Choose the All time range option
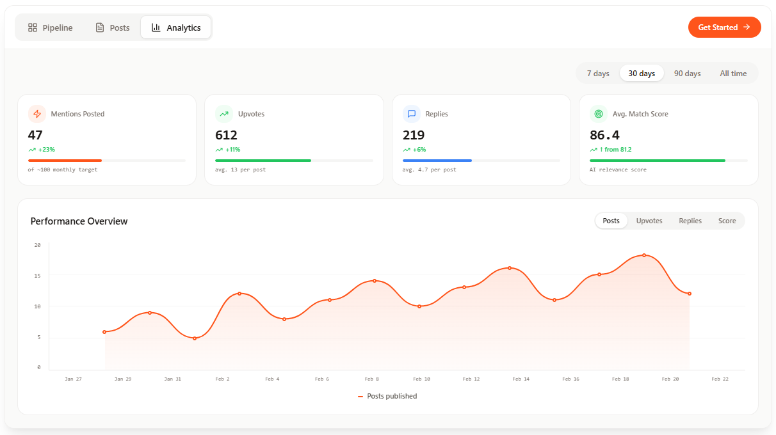776x435 pixels. click(x=733, y=74)
